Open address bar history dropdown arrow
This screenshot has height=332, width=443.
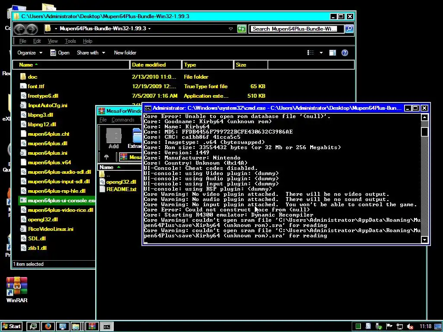(x=231, y=29)
